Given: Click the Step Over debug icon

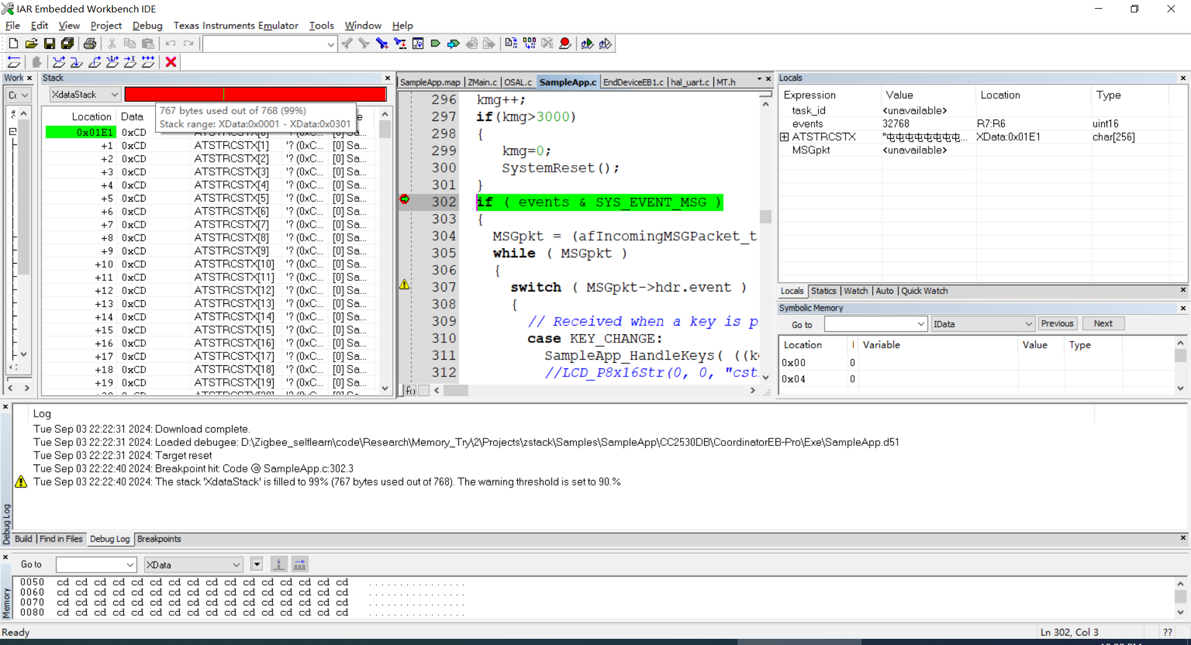Looking at the screenshot, I should [x=58, y=62].
